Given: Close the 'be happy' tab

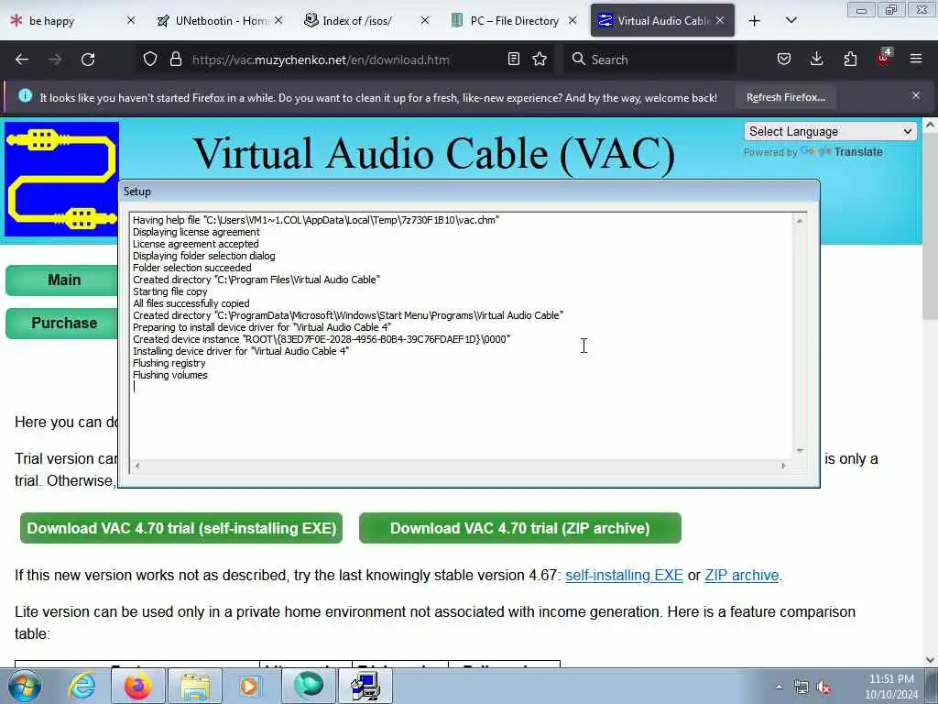Looking at the screenshot, I should pyautogui.click(x=130, y=20).
